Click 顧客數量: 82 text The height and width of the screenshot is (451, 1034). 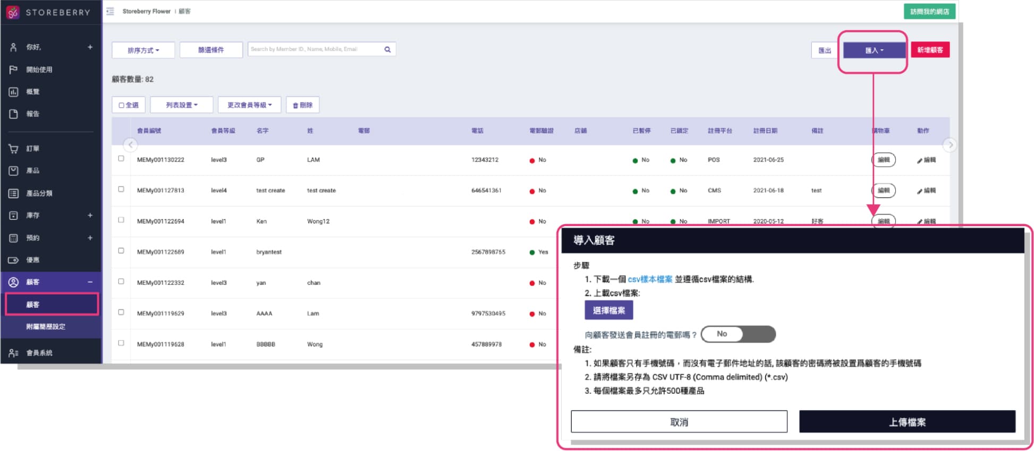pyautogui.click(x=133, y=79)
